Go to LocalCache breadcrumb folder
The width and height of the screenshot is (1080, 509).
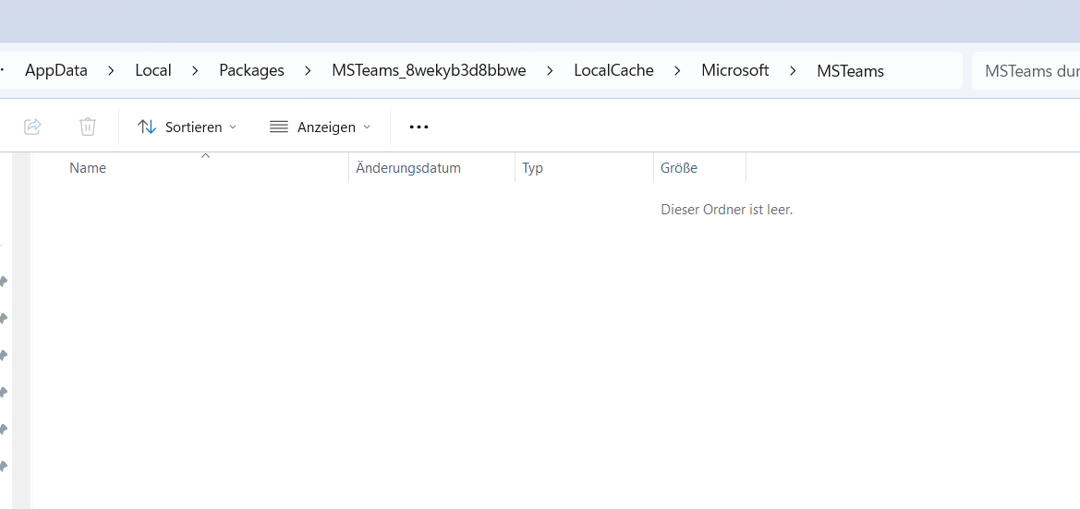[613, 70]
